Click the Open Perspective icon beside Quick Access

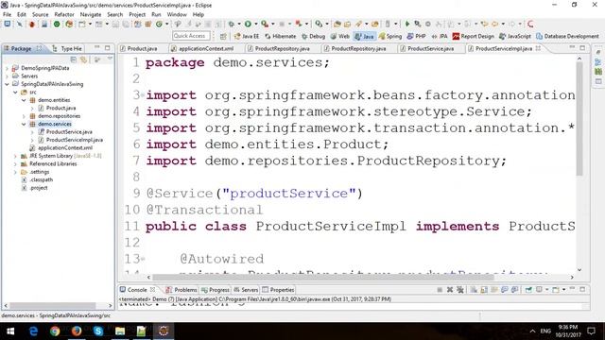pyautogui.click(x=223, y=36)
